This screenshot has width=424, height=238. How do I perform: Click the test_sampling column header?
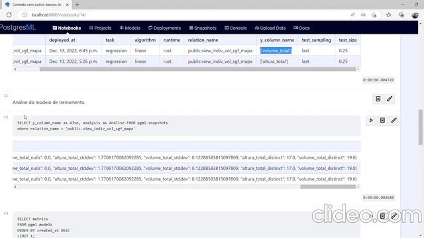pos(317,40)
